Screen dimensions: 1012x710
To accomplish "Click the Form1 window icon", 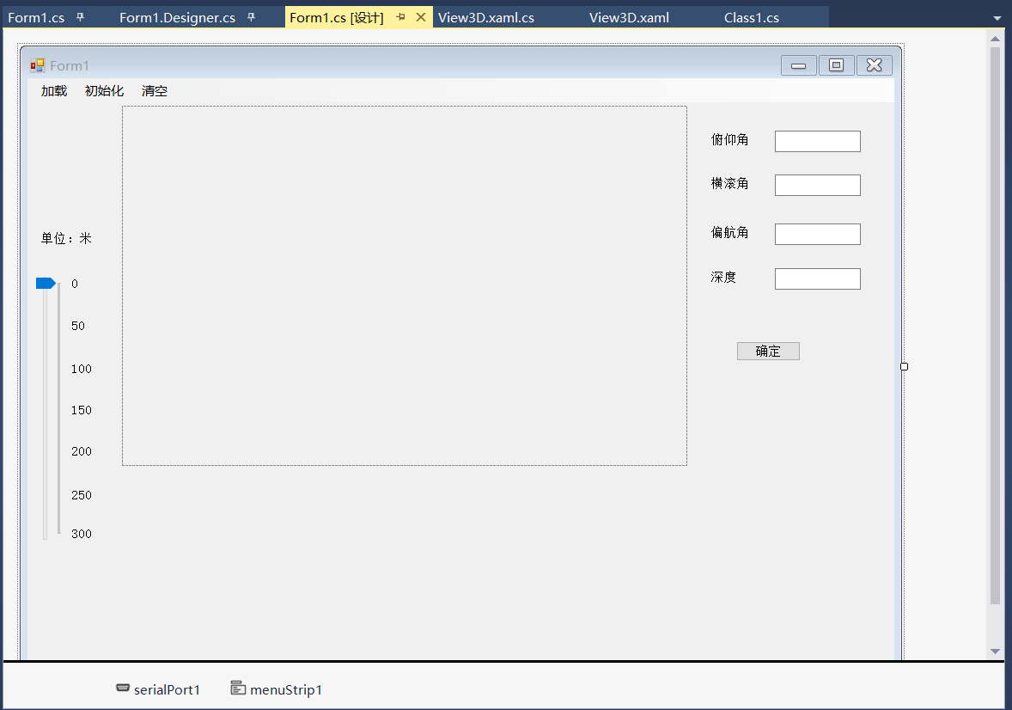I will click(38, 65).
